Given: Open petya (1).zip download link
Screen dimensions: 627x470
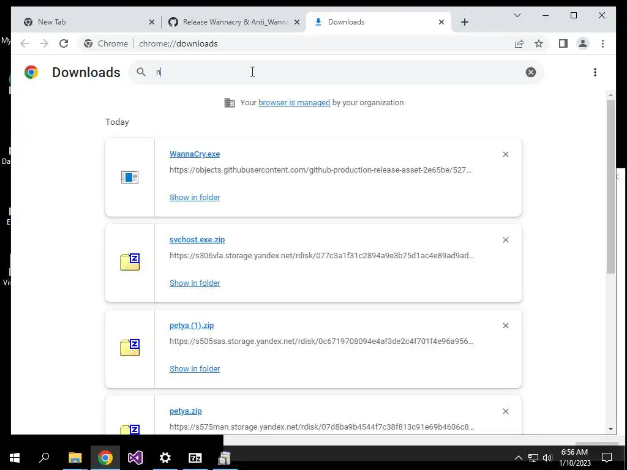Looking at the screenshot, I should tap(192, 326).
